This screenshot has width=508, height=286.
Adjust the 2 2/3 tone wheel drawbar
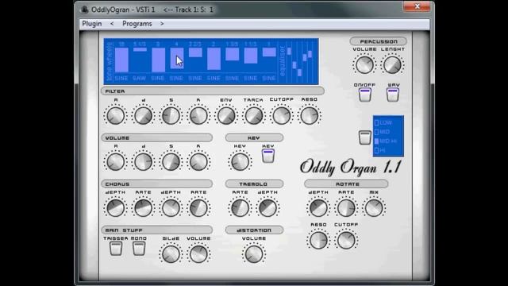pyautogui.click(x=195, y=52)
